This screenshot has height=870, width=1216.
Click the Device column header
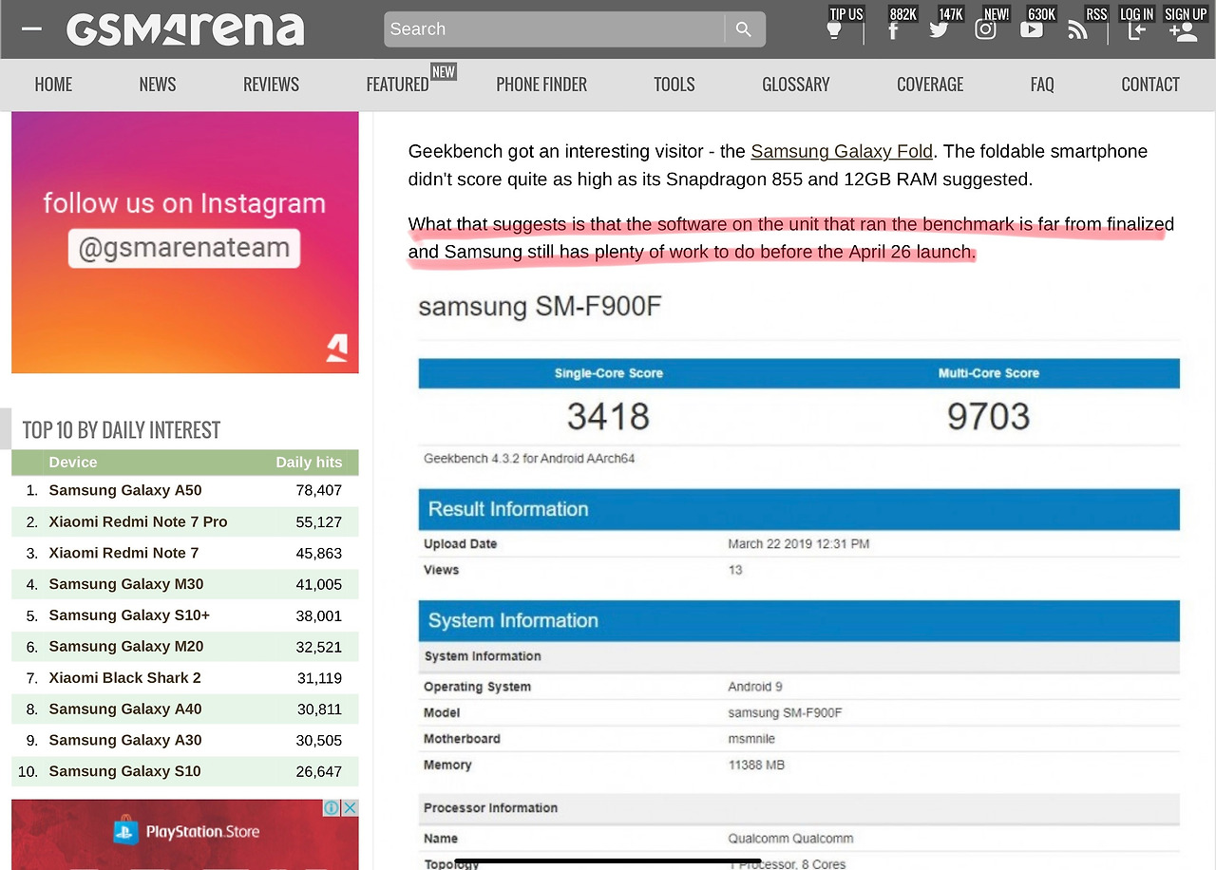point(73,463)
